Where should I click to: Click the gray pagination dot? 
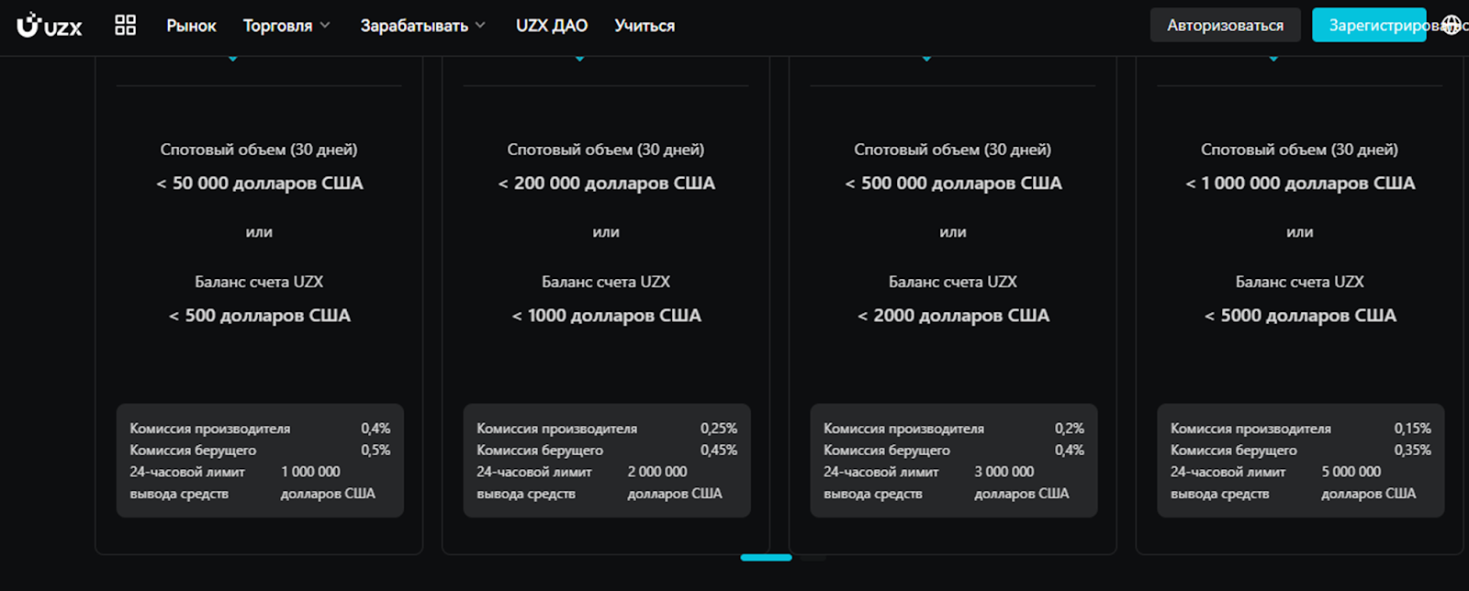[x=813, y=558]
